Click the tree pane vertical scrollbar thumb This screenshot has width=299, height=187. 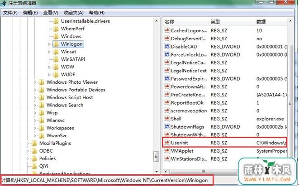157,156
